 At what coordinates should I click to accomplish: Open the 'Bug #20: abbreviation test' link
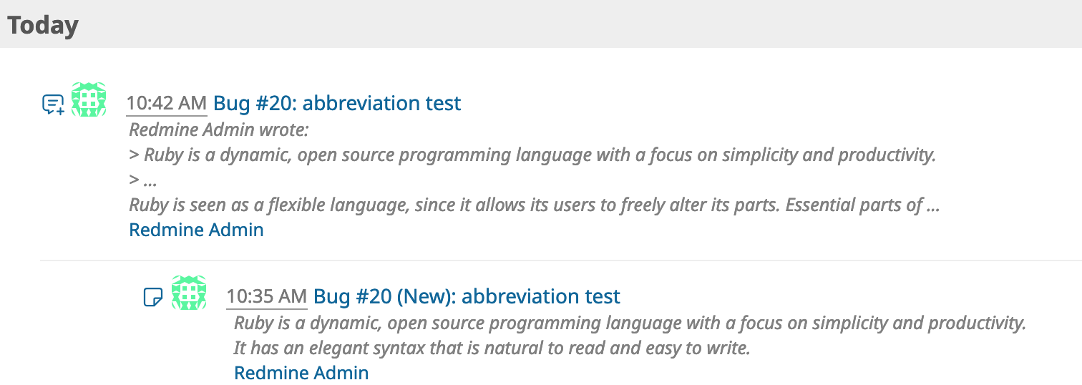(337, 103)
